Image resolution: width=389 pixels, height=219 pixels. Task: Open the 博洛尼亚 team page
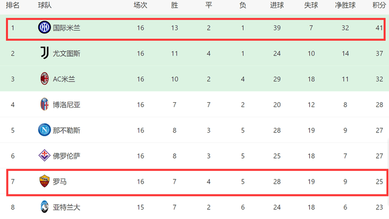coord(66,105)
